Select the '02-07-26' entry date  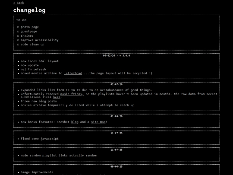[116, 84]
